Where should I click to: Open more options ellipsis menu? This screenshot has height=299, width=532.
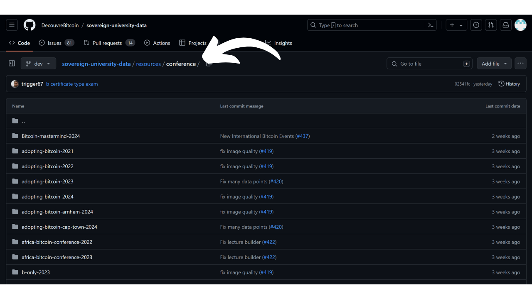(x=520, y=64)
